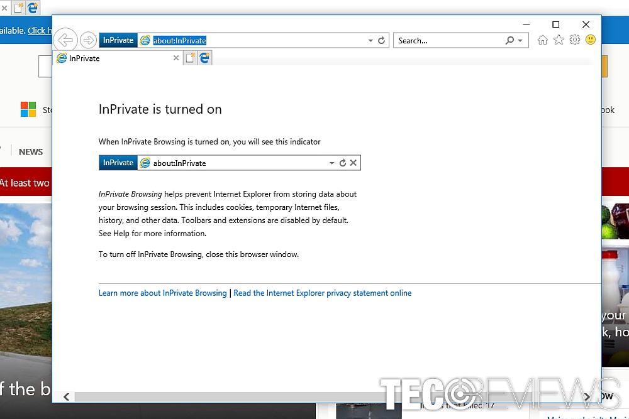Open Learn more about InPrivate Browsing link
The image size is (629, 419).
(x=162, y=293)
